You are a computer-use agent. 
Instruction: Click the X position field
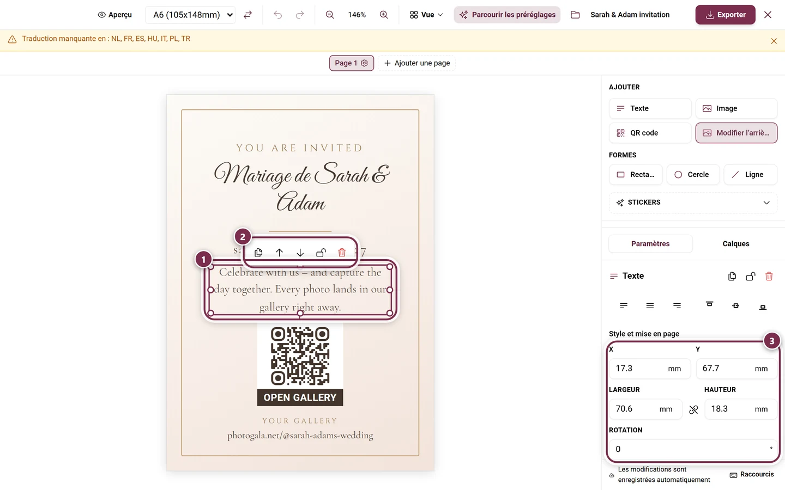[650, 369]
